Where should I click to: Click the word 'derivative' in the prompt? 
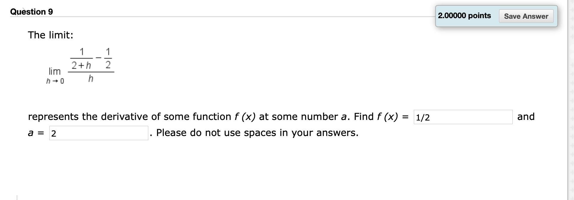coord(125,116)
